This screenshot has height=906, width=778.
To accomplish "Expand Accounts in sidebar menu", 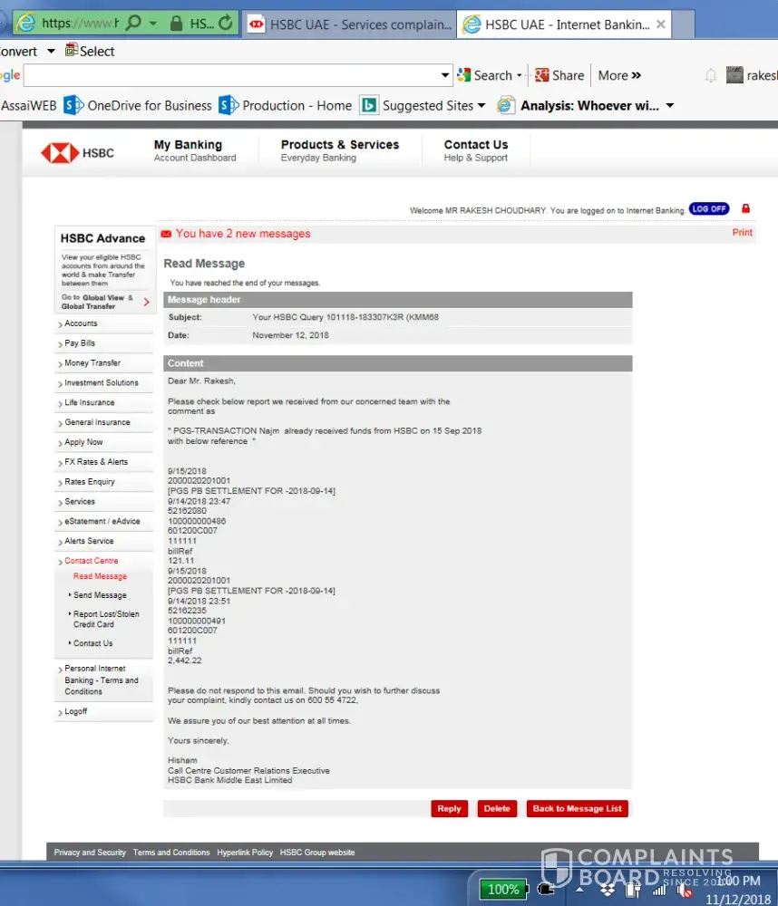I will coord(81,323).
